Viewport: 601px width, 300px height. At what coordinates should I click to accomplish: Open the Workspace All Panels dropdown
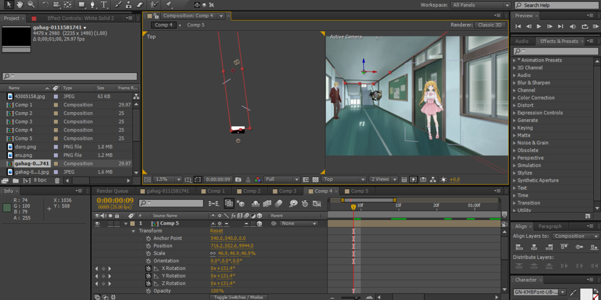[481, 5]
